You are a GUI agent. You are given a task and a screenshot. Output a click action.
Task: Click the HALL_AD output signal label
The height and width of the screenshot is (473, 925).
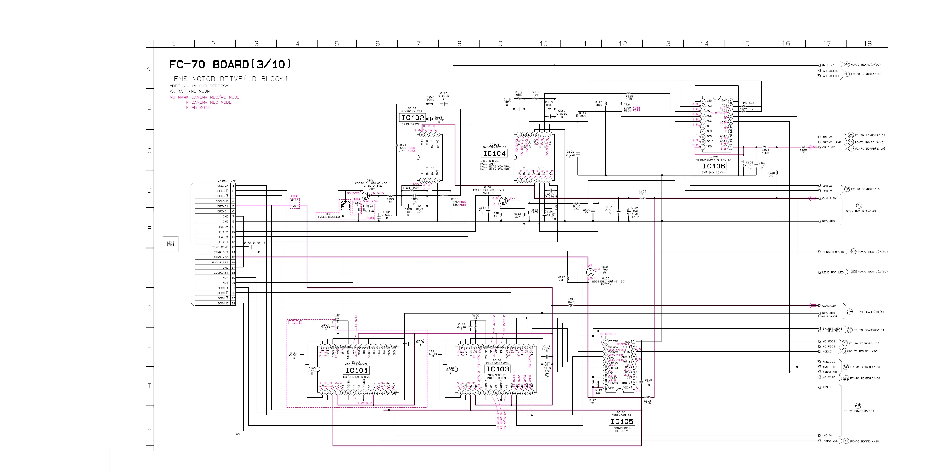pyautogui.click(x=829, y=65)
